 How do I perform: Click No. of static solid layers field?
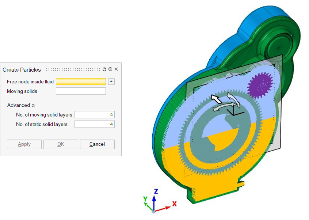tap(94, 124)
